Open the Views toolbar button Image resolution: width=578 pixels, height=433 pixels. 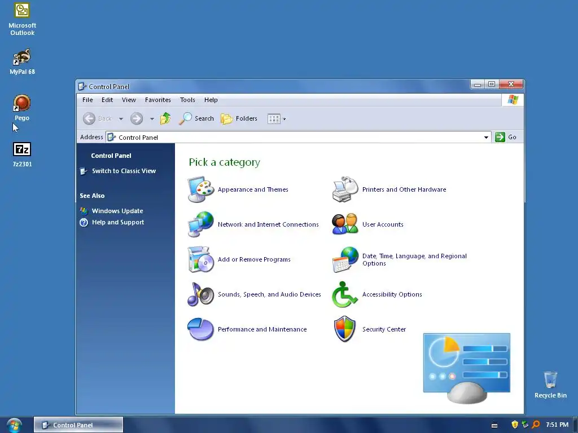(x=274, y=119)
